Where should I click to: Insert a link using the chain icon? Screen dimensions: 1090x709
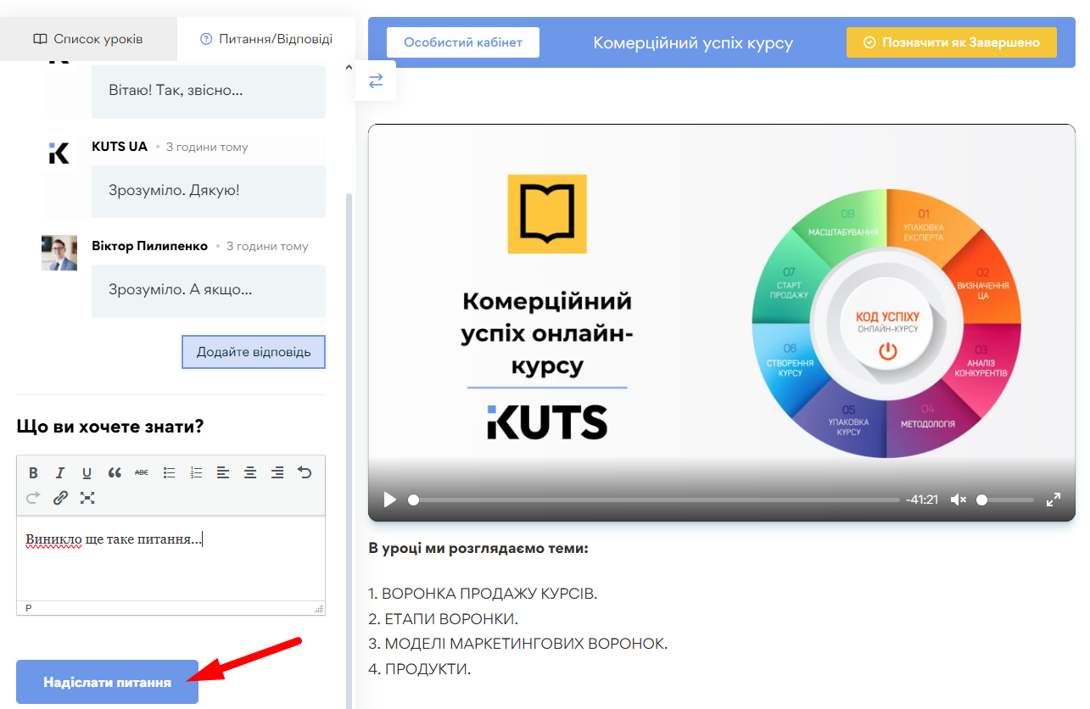[x=60, y=499]
